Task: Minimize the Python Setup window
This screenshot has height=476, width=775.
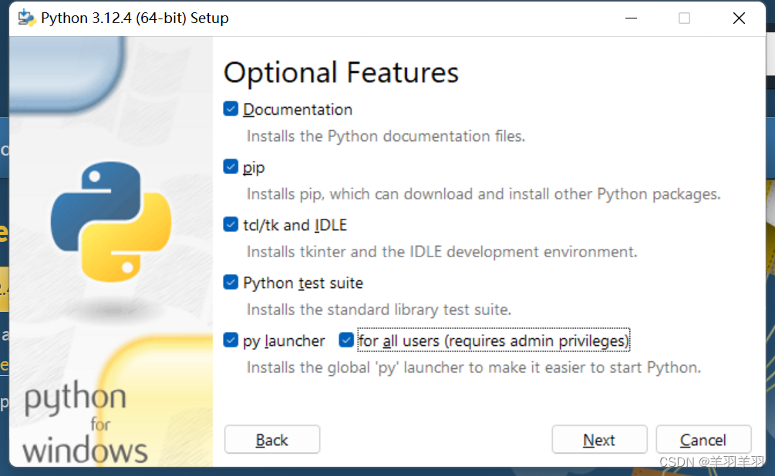Action: click(x=631, y=18)
